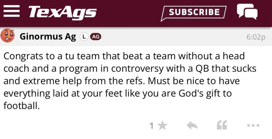This screenshot has height=139, width=272.
Task: Reply to the post with arrow icon
Action: coord(192,125)
